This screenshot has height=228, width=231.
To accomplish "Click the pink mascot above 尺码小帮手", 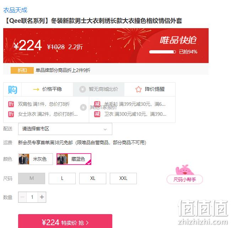I will click(x=184, y=170).
